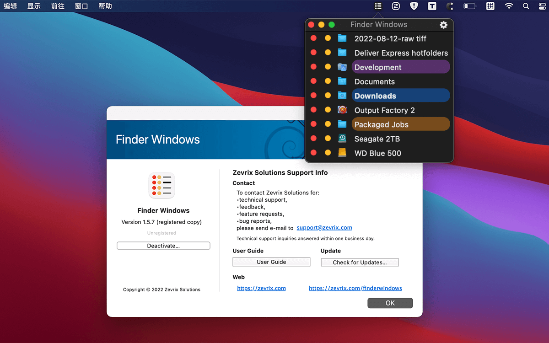Open the 显示 menu
The image size is (549, 343).
click(x=34, y=6)
